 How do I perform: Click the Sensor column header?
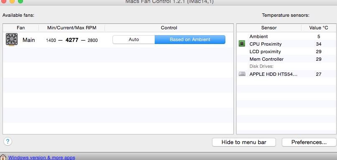tap(269, 28)
